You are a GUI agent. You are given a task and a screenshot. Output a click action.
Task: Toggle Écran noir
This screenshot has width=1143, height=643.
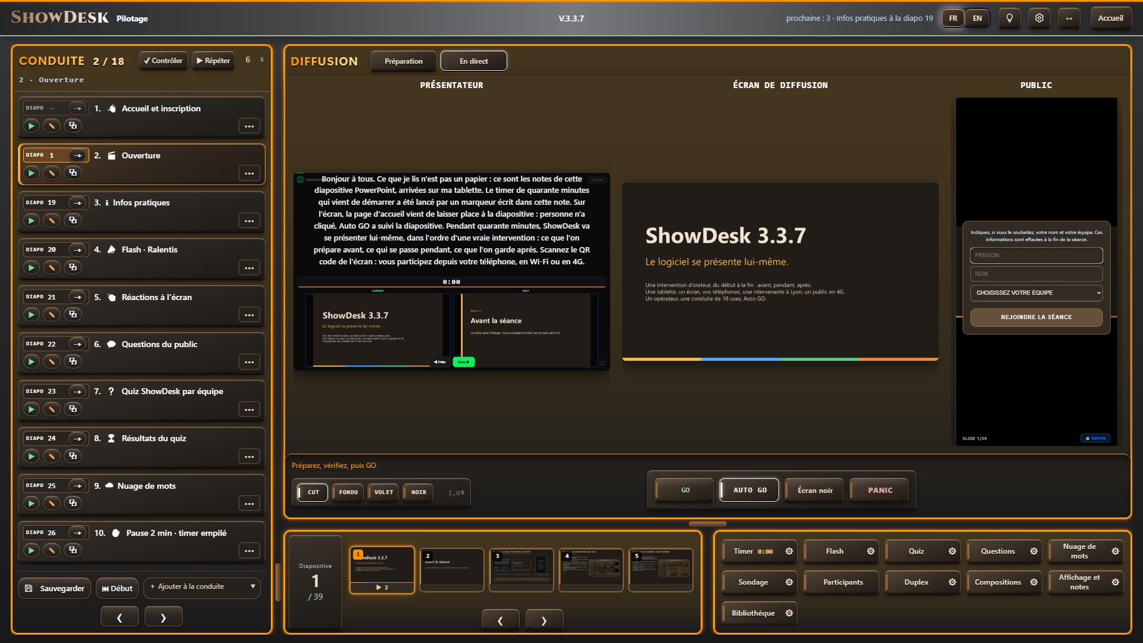click(815, 490)
